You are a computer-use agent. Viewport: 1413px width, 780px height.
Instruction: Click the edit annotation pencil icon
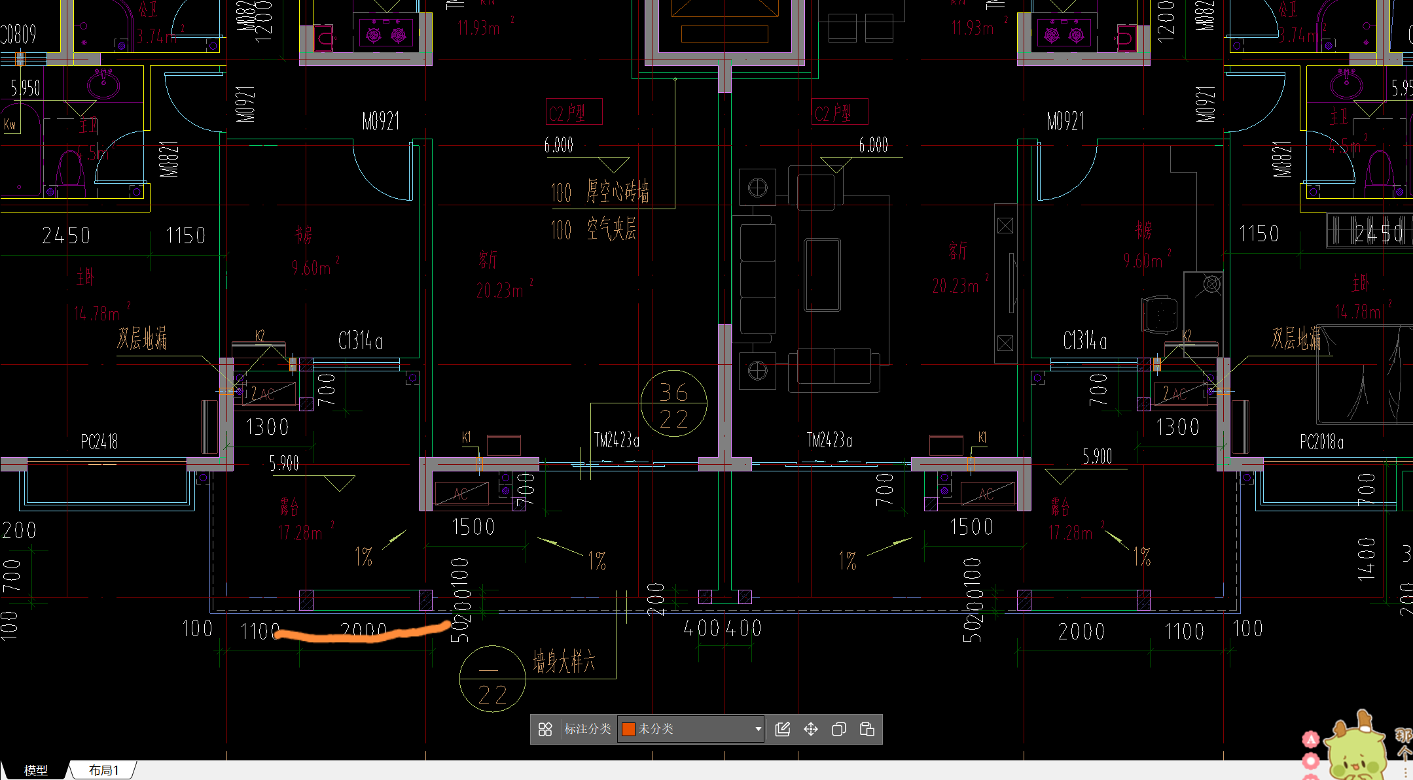pyautogui.click(x=782, y=729)
